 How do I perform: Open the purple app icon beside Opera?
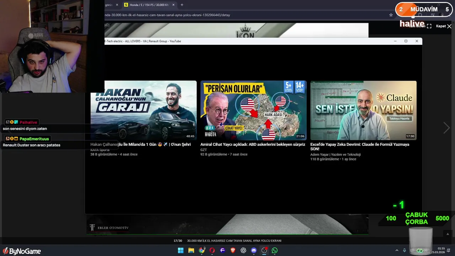[223, 250]
